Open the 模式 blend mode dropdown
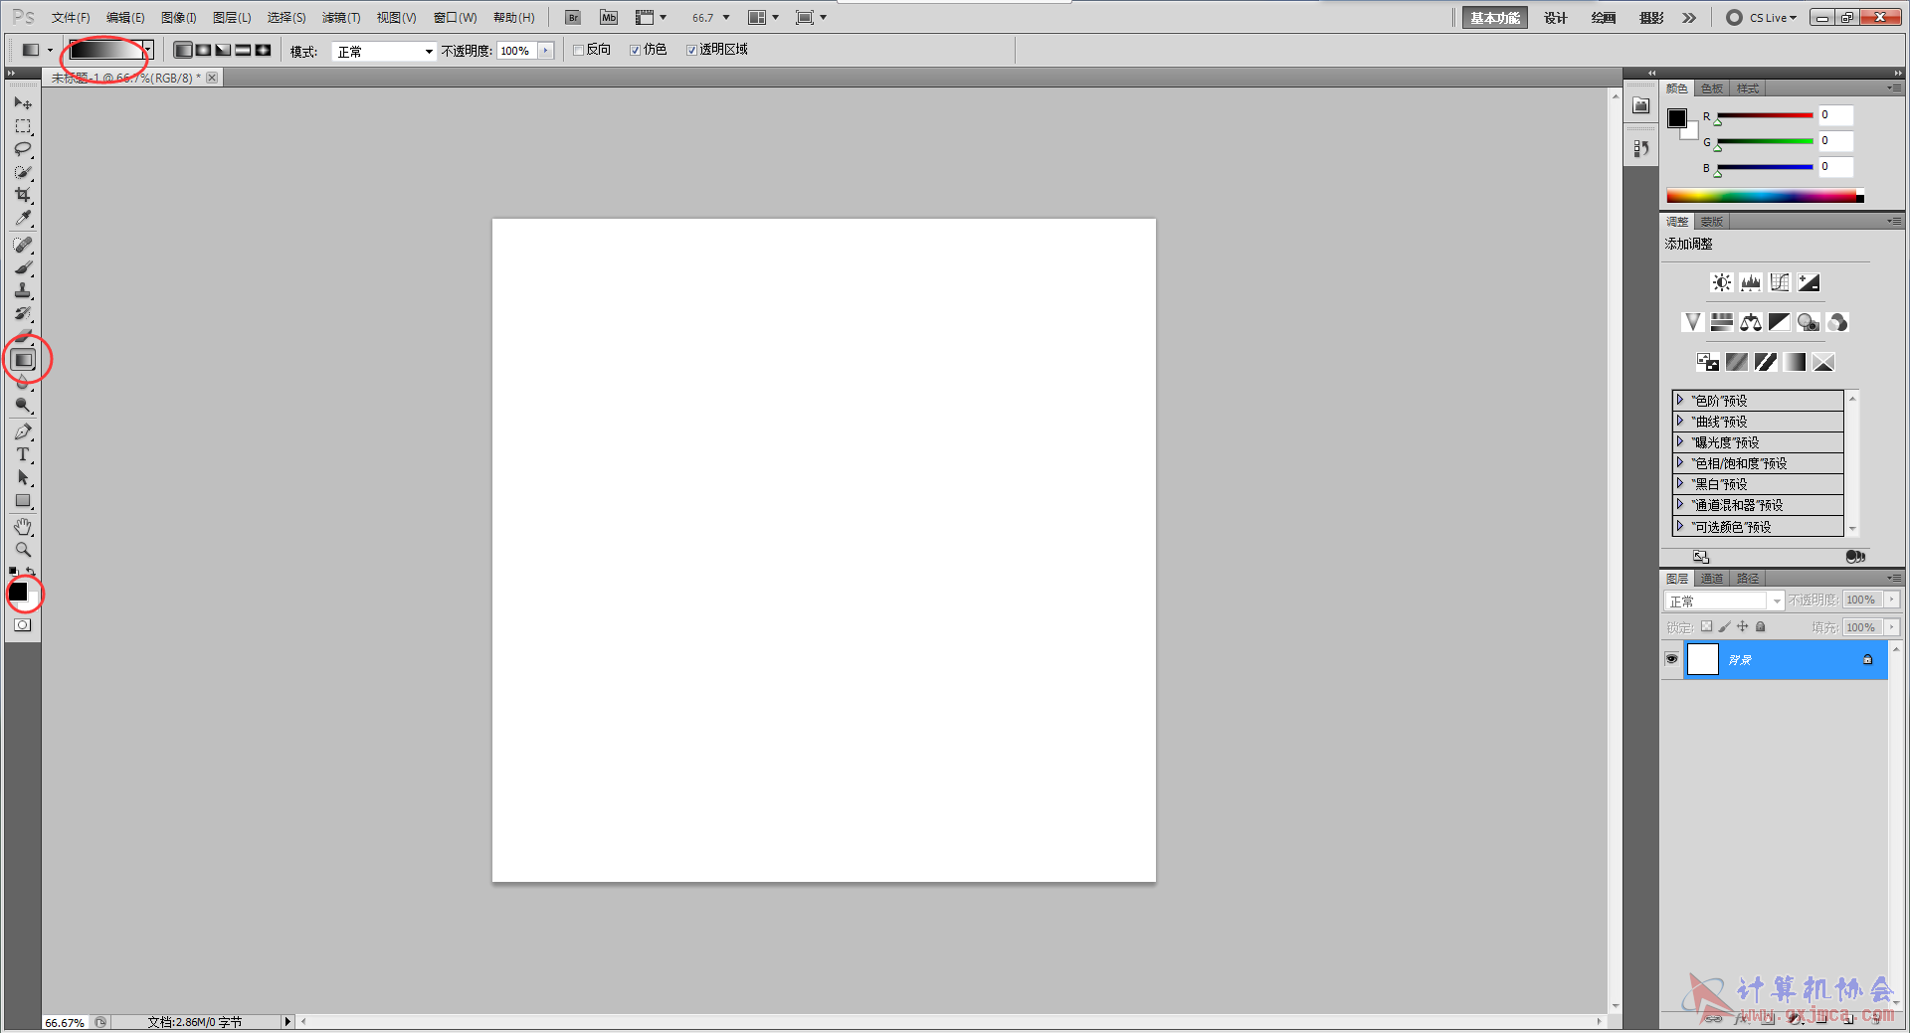Image resolution: width=1910 pixels, height=1033 pixels. click(x=384, y=51)
